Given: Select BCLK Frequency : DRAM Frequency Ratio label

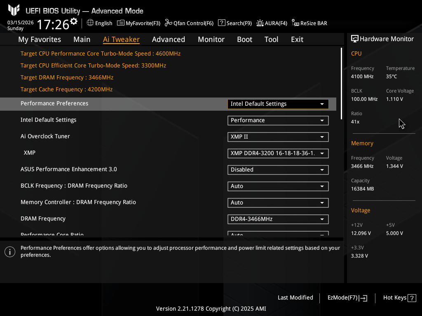Looking at the screenshot, I should click(x=74, y=186).
